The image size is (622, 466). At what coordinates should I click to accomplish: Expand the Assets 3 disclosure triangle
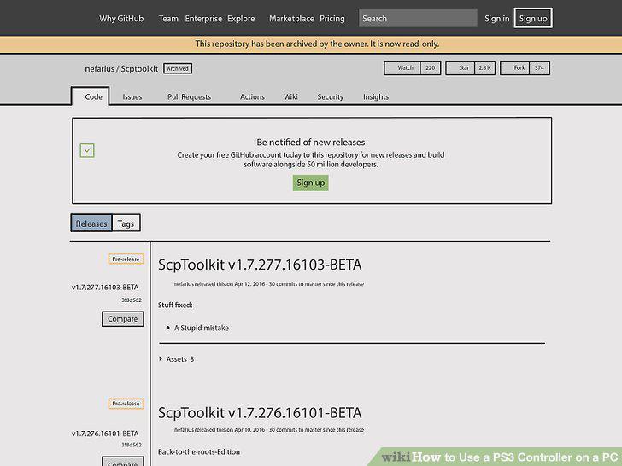[161, 359]
